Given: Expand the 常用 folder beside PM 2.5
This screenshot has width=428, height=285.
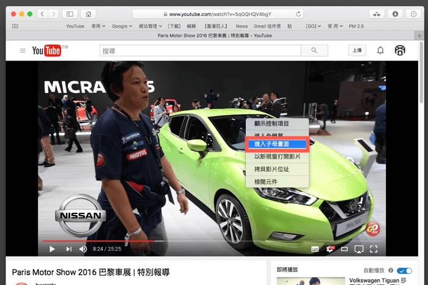Looking at the screenshot, I should 335,26.
